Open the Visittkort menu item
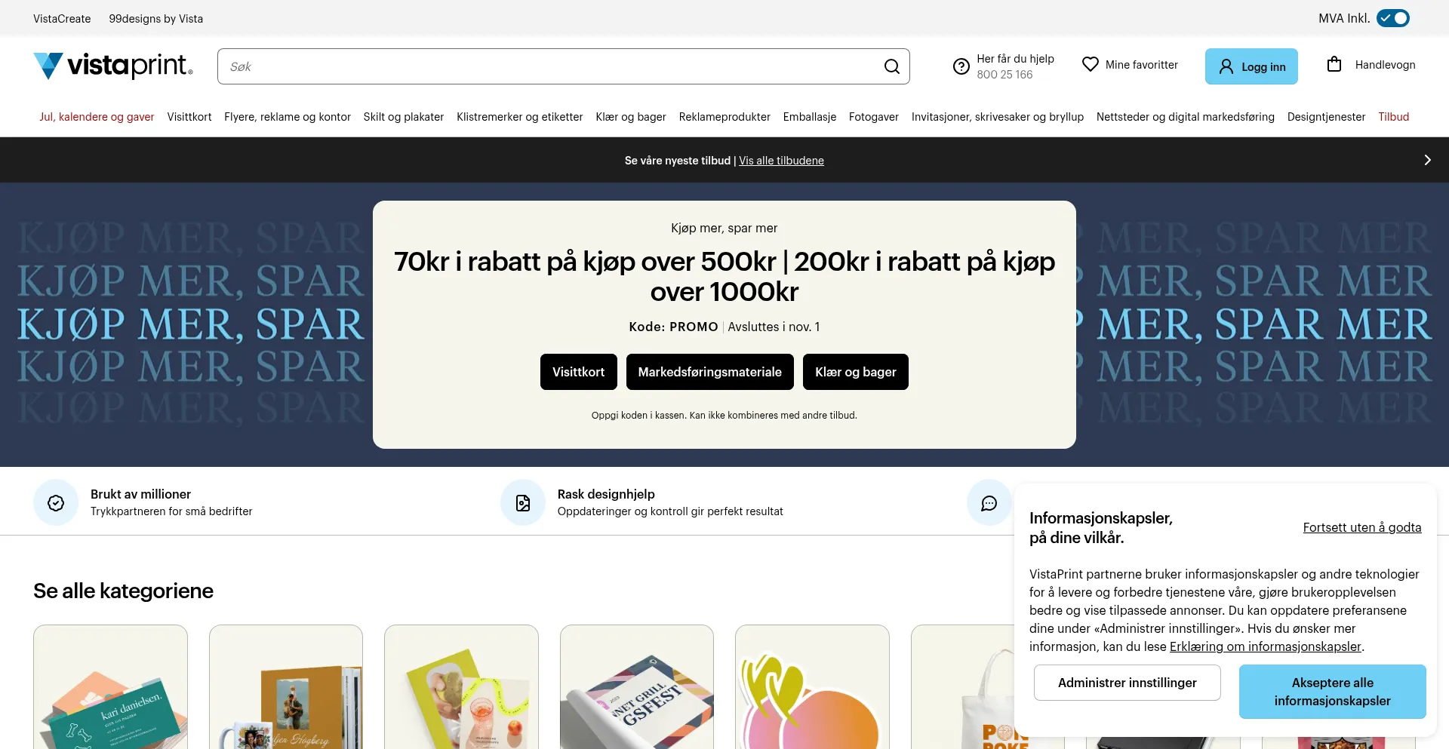 pyautogui.click(x=189, y=117)
